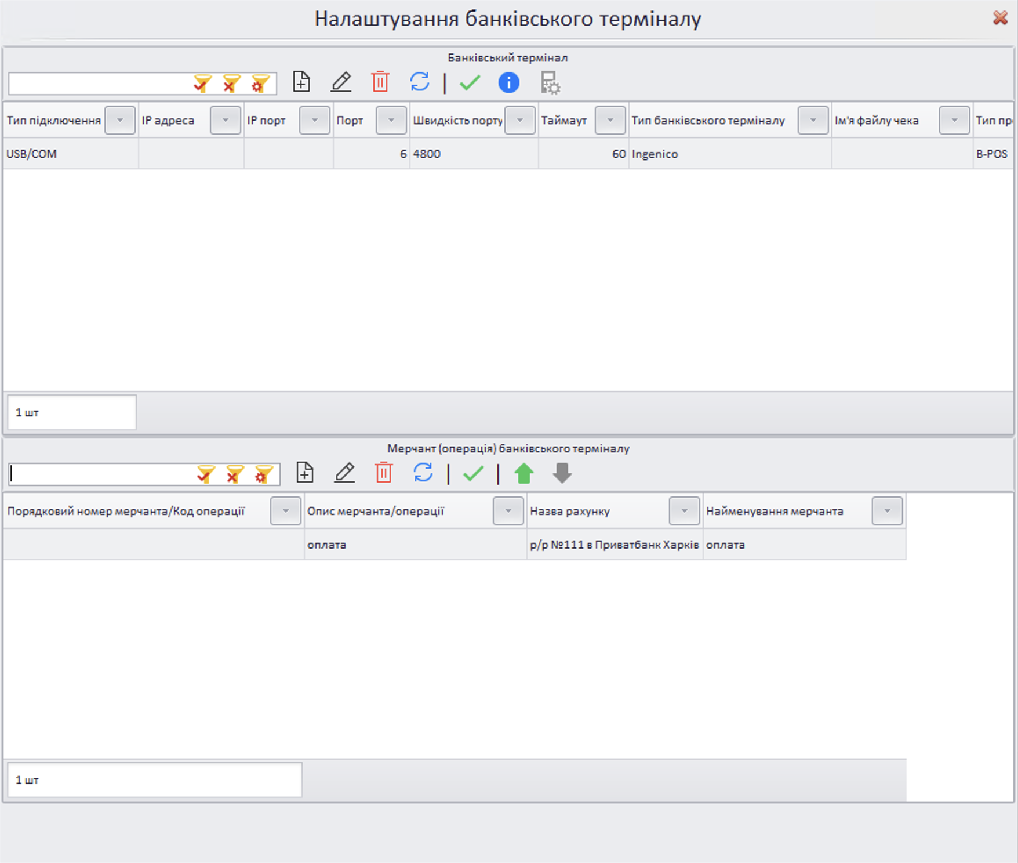
Task: Open 'IP порт' column filter dropdown
Action: tap(315, 120)
